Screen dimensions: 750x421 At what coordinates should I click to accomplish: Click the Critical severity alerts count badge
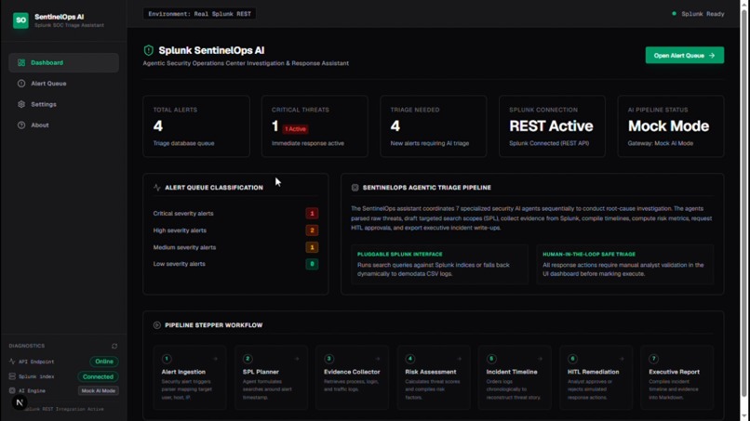tap(312, 214)
